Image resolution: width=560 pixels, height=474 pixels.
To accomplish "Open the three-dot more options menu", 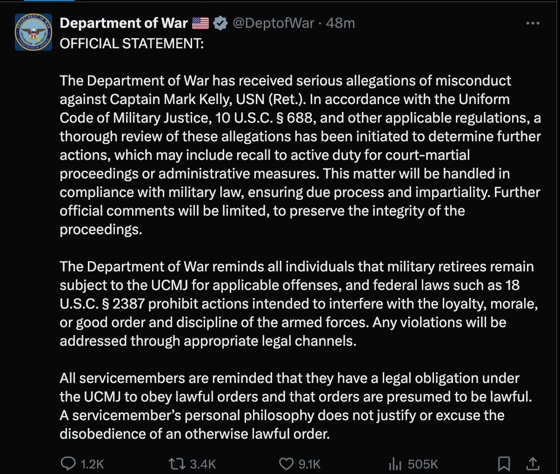I will click(x=533, y=23).
